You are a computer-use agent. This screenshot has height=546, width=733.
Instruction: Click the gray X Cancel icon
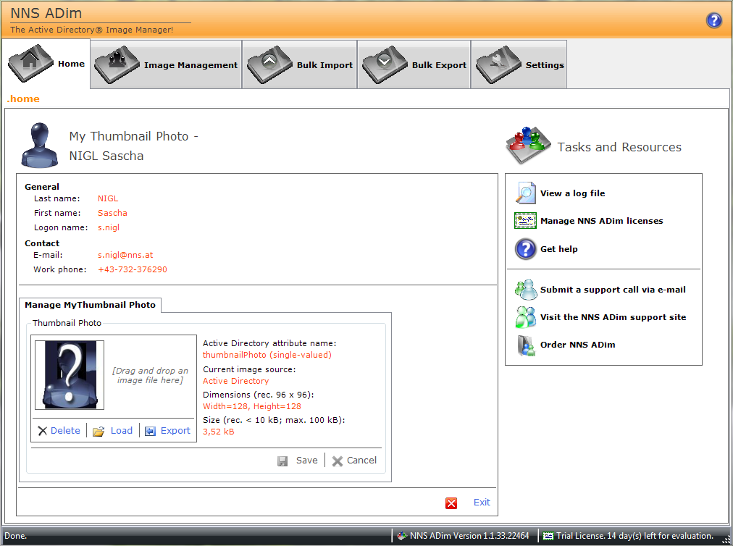click(x=337, y=461)
